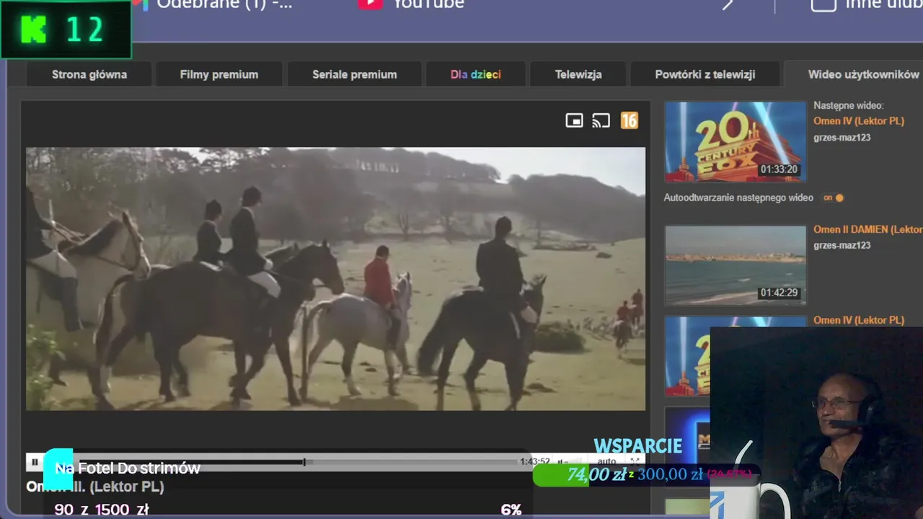Expand the bookmarks overflow chevron
Screen dimensions: 923x519
(728, 4)
